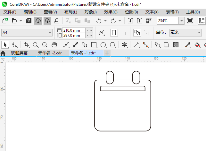
Task: Open the 文本(X) menu
Action: pos(152,12)
